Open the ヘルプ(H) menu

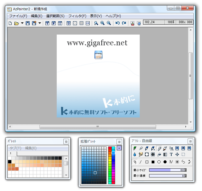tap(113, 16)
